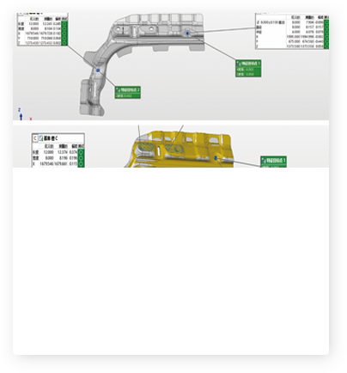The image size is (347, 373).
Task: Click the first green pass indicator in top-left table
Action: pos(64,24)
